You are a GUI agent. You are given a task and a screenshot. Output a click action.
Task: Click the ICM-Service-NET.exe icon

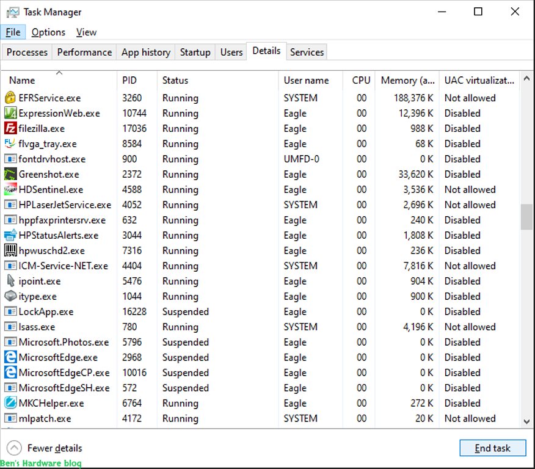(10, 266)
